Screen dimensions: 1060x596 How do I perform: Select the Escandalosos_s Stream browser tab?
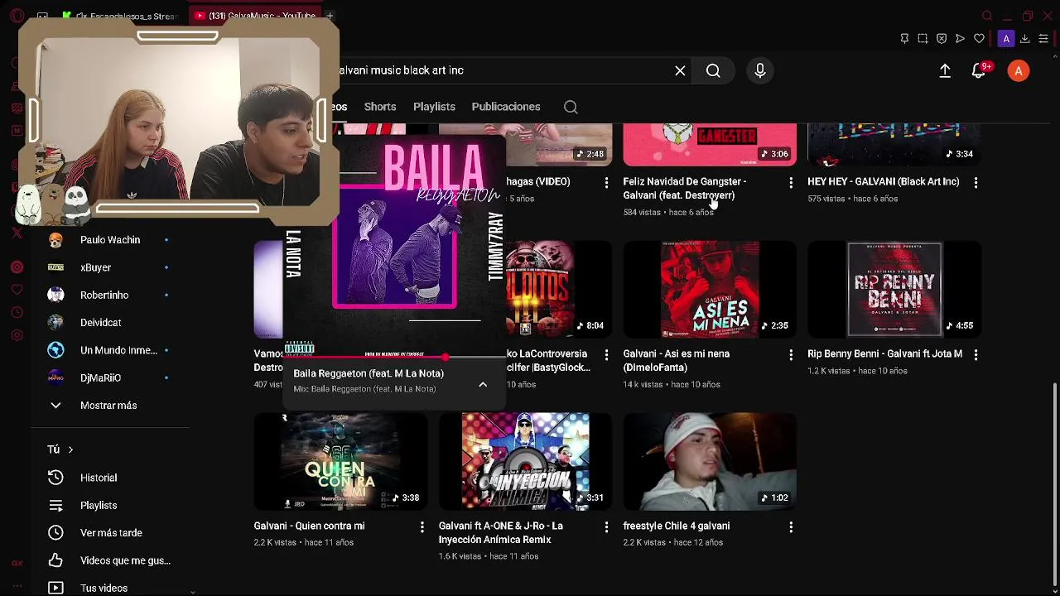[x=120, y=16]
